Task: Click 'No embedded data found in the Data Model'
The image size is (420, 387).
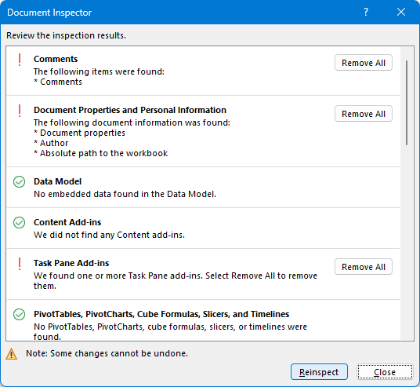Action: pyautogui.click(x=125, y=194)
